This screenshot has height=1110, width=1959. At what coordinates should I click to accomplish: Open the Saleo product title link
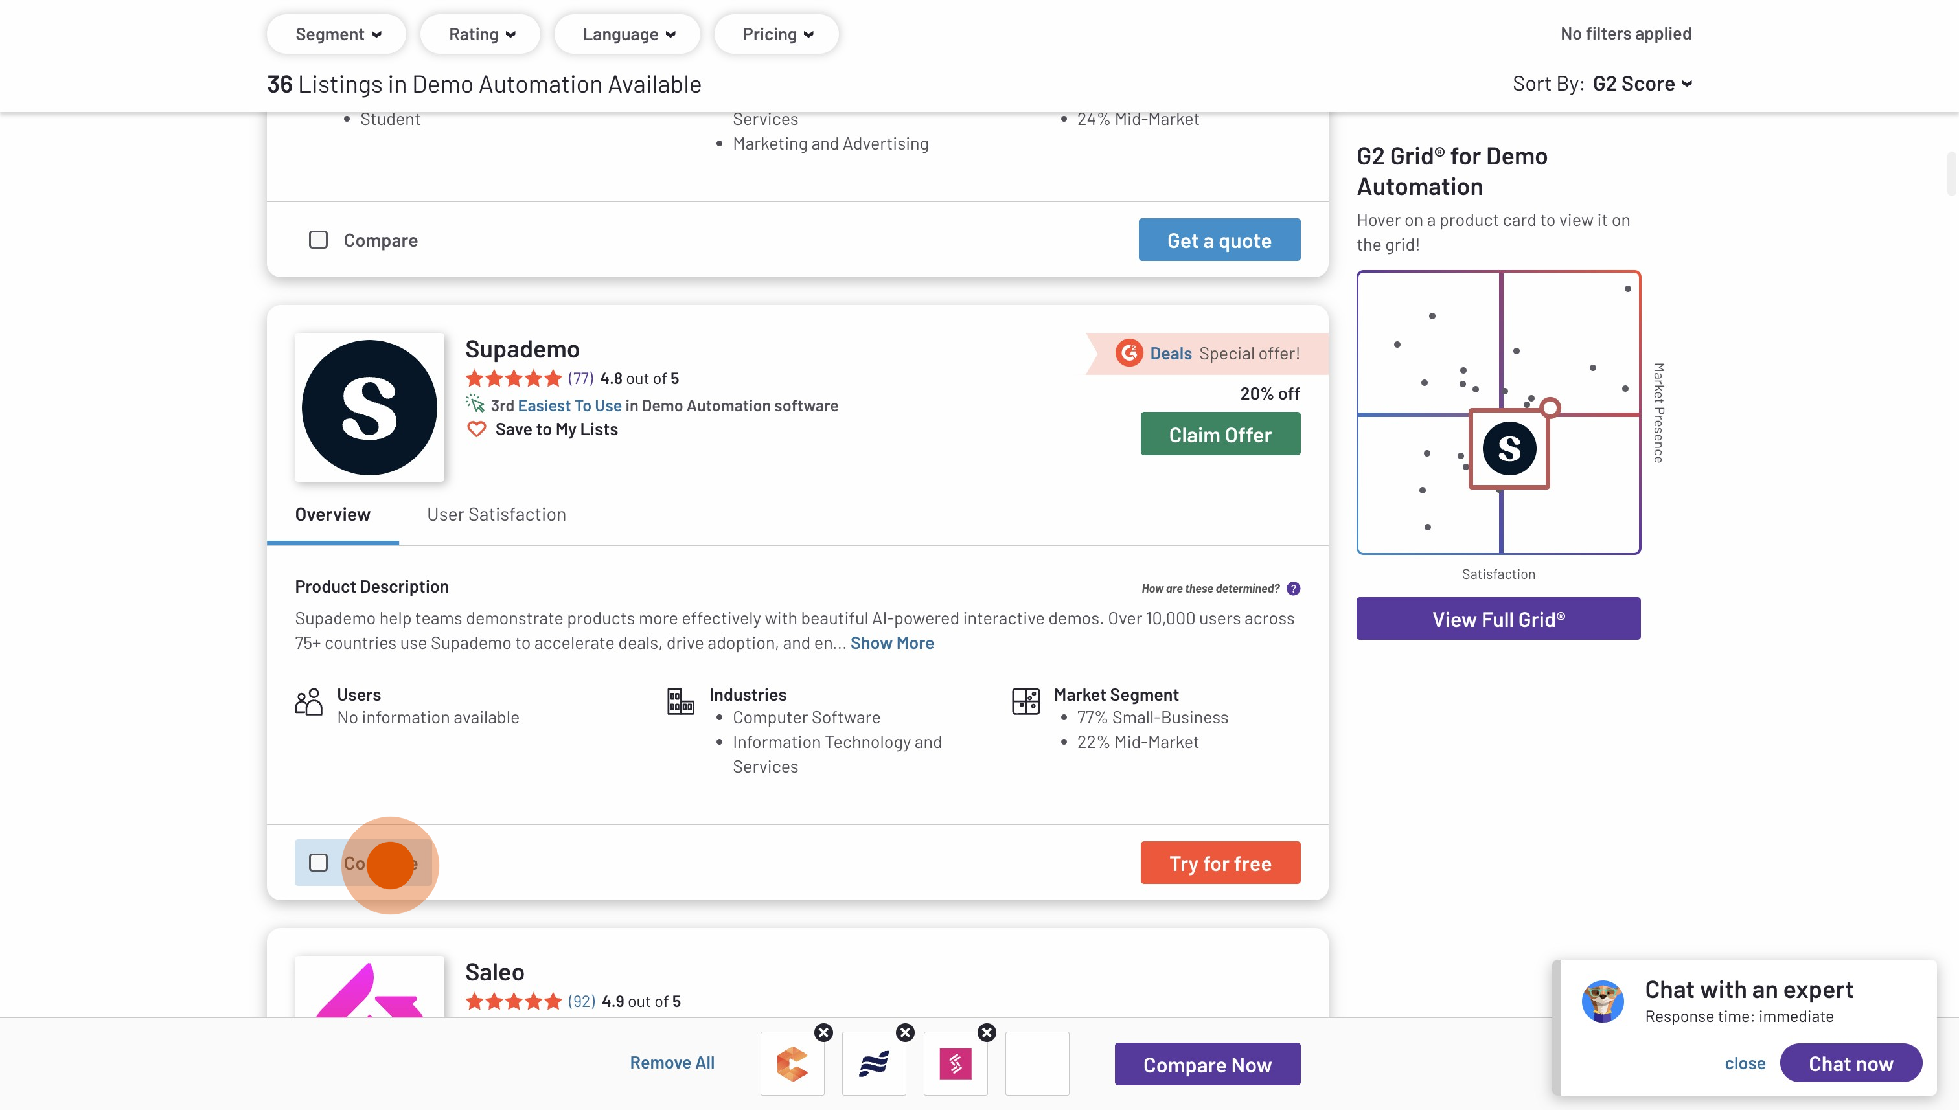(495, 972)
